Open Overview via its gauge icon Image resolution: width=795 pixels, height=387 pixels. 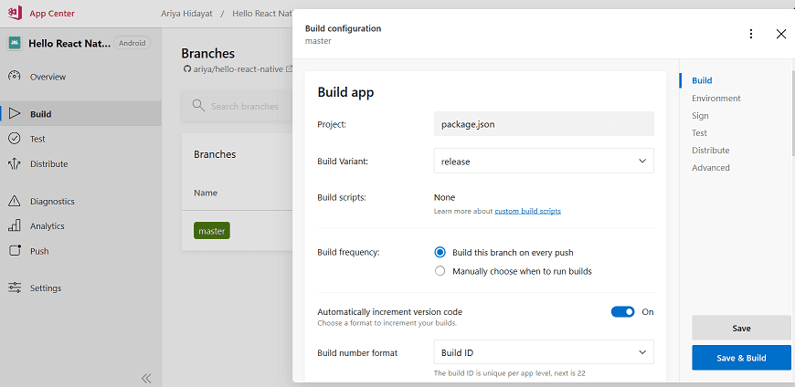pos(15,77)
